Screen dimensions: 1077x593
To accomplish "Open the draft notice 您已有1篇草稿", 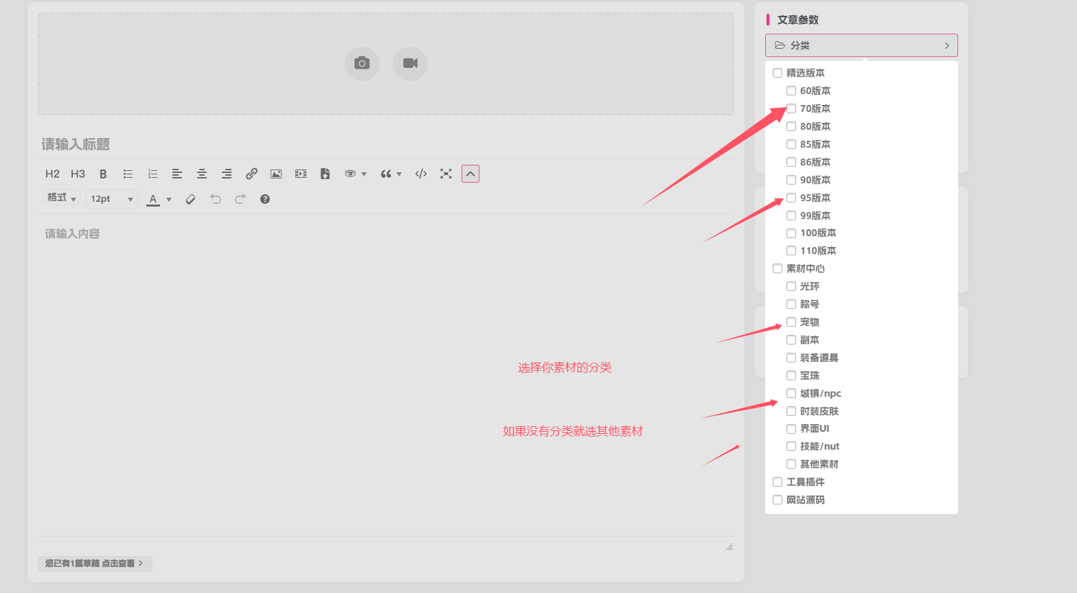I will [95, 563].
